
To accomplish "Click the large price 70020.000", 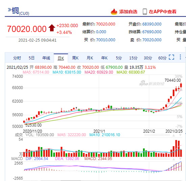I will [27, 29].
